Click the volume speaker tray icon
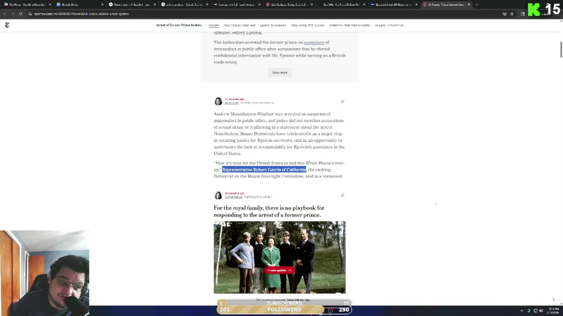Screen dimensions: 563x316 (541, 311)
